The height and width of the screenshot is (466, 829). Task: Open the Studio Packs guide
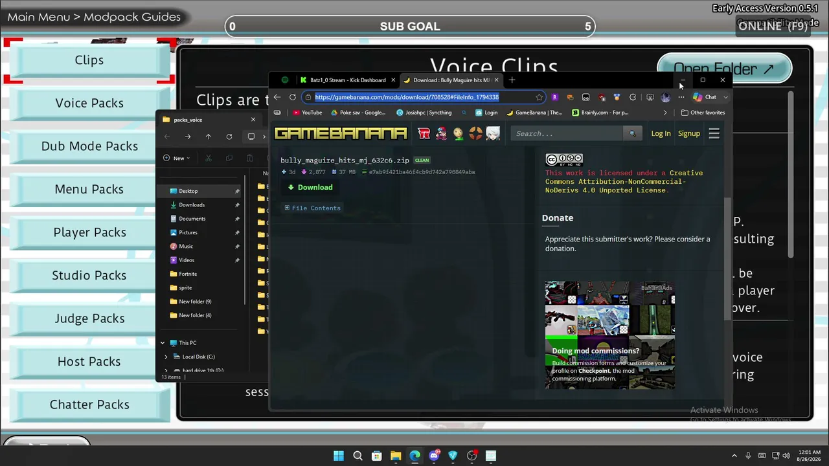point(89,275)
